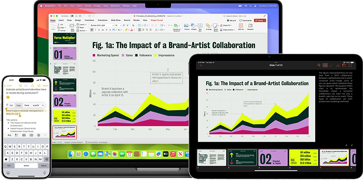The image size is (363, 180).
Task: Click the Share button
Action: (260, 20)
